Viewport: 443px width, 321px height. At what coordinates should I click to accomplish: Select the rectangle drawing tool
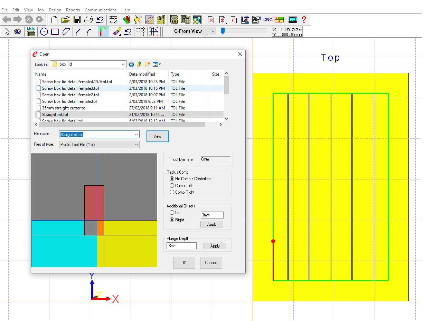tap(55, 32)
